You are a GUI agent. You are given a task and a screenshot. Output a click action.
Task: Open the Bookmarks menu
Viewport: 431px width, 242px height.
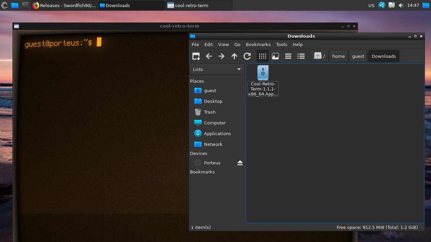pyautogui.click(x=258, y=44)
